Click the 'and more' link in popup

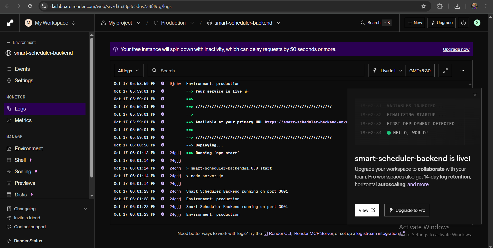tap(418, 184)
